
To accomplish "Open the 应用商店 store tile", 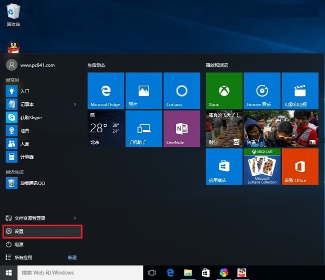I will pos(224,167).
